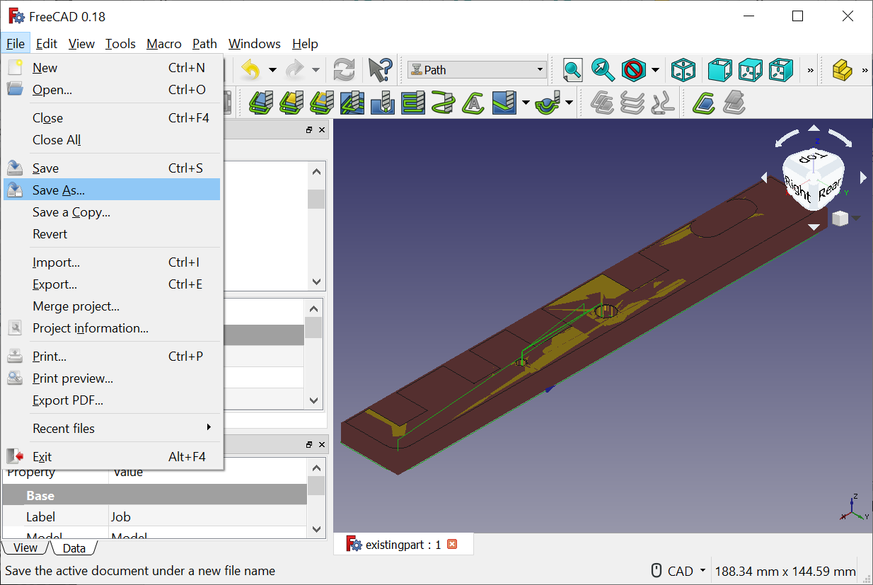Choose Merge project... entry
Image resolution: width=873 pixels, height=585 pixels.
click(112, 306)
